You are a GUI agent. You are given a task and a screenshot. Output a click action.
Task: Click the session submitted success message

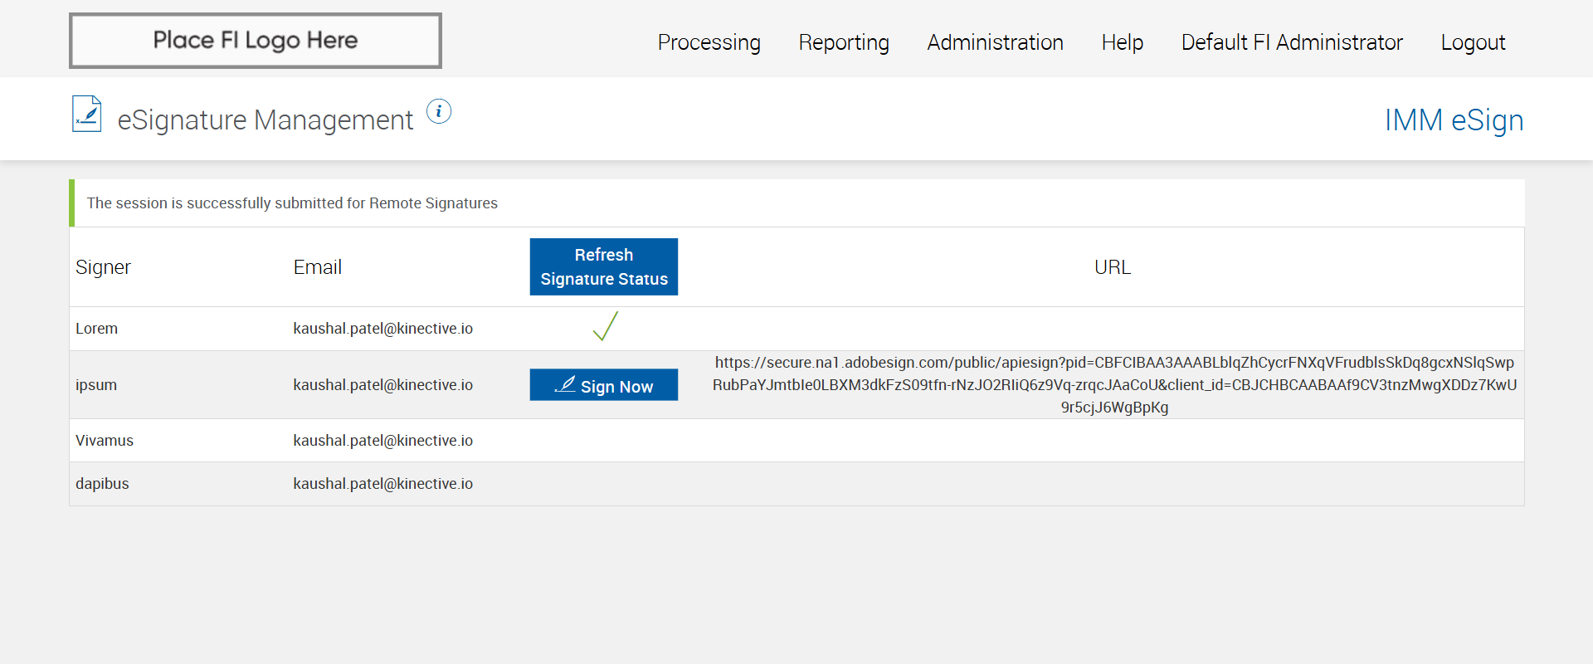pyautogui.click(x=292, y=203)
